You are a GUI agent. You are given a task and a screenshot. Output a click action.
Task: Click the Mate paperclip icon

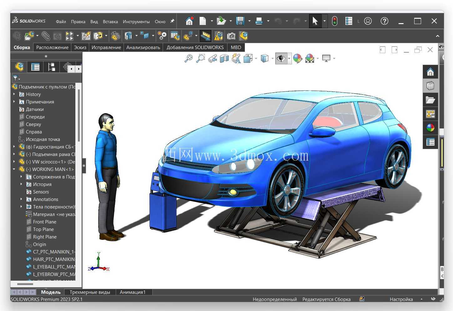coord(46,36)
